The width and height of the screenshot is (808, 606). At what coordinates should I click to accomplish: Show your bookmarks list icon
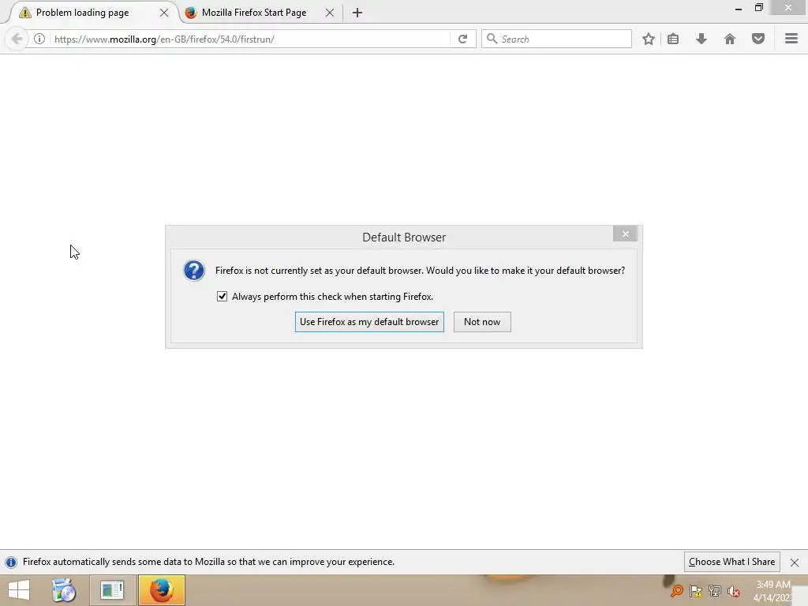coord(673,39)
